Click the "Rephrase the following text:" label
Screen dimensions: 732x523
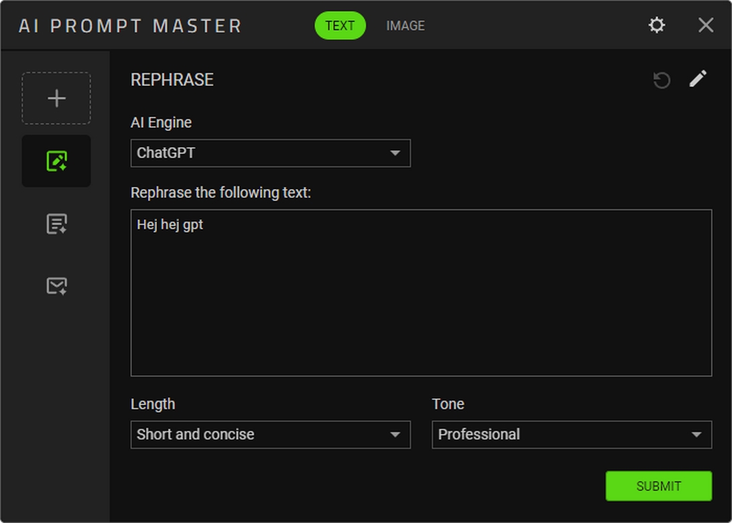[221, 193]
